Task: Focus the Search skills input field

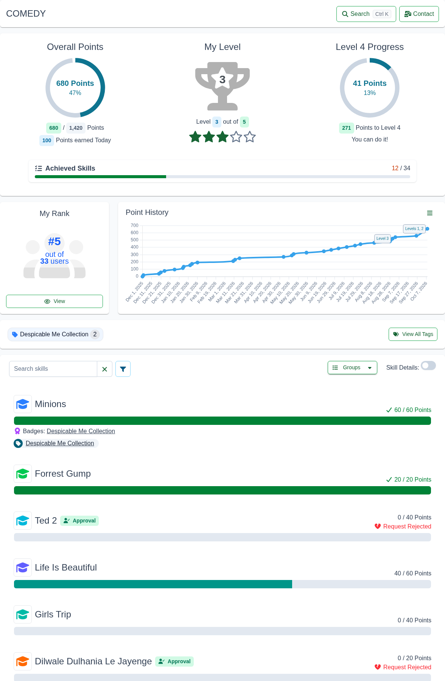Action: pyautogui.click(x=53, y=369)
